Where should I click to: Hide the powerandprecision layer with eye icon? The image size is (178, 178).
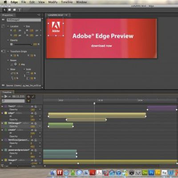pyautogui.click(x=32, y=150)
